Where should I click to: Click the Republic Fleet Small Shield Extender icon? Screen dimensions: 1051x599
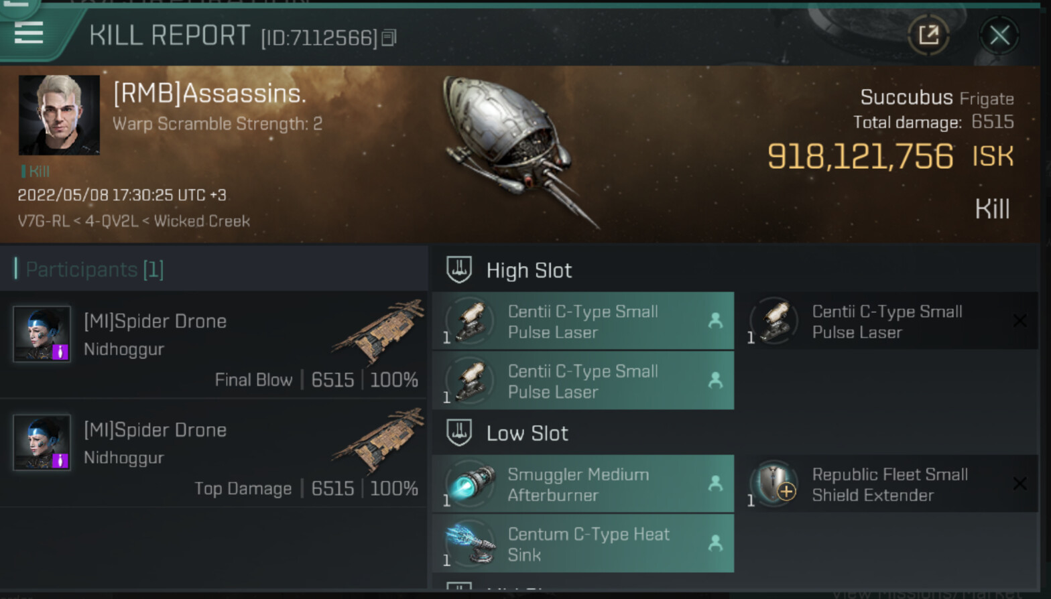775,484
